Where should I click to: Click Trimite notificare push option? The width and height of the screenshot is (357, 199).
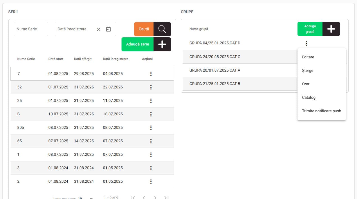[321, 111]
